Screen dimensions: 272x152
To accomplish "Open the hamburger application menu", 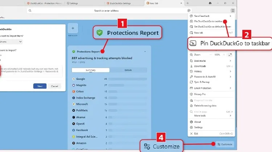I will click(233, 10).
